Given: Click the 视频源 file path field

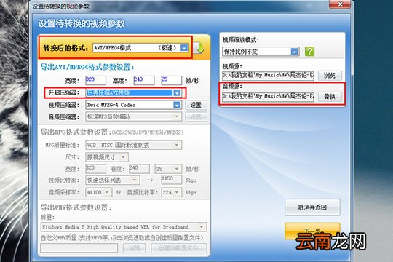Looking at the screenshot, I should [268, 75].
